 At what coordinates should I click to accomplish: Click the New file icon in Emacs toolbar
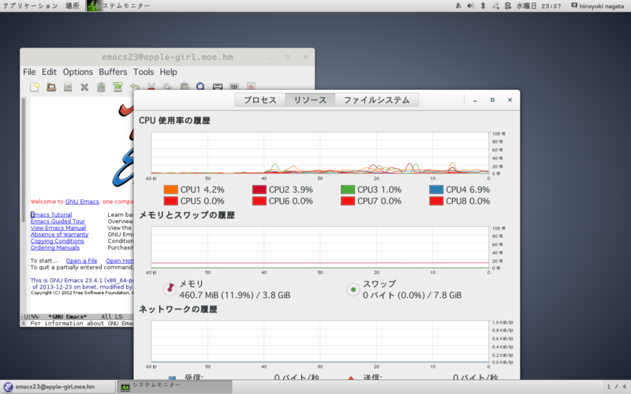(x=35, y=87)
